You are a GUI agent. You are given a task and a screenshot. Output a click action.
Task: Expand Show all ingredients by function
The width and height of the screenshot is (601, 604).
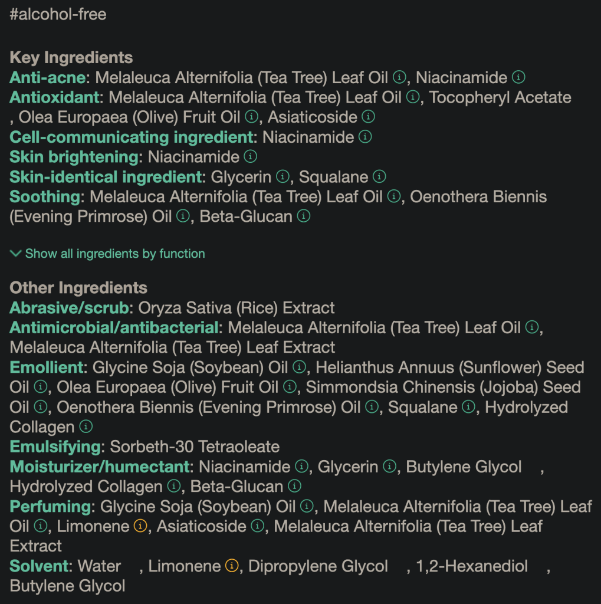(108, 254)
